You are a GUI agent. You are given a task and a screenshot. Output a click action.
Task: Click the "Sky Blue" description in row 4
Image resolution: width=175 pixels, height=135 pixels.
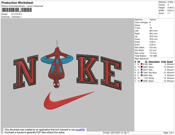tap(153, 72)
